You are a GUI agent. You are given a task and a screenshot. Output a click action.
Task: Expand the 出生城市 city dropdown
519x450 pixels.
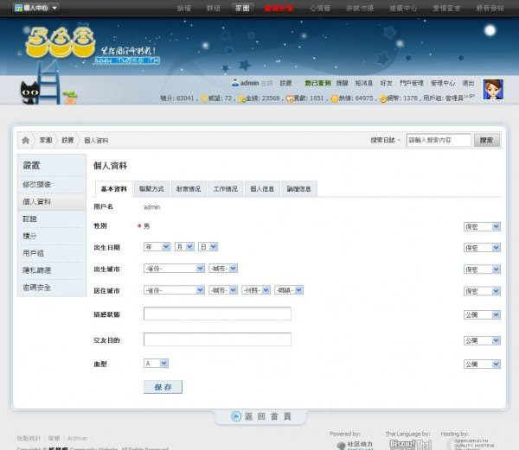tap(223, 269)
